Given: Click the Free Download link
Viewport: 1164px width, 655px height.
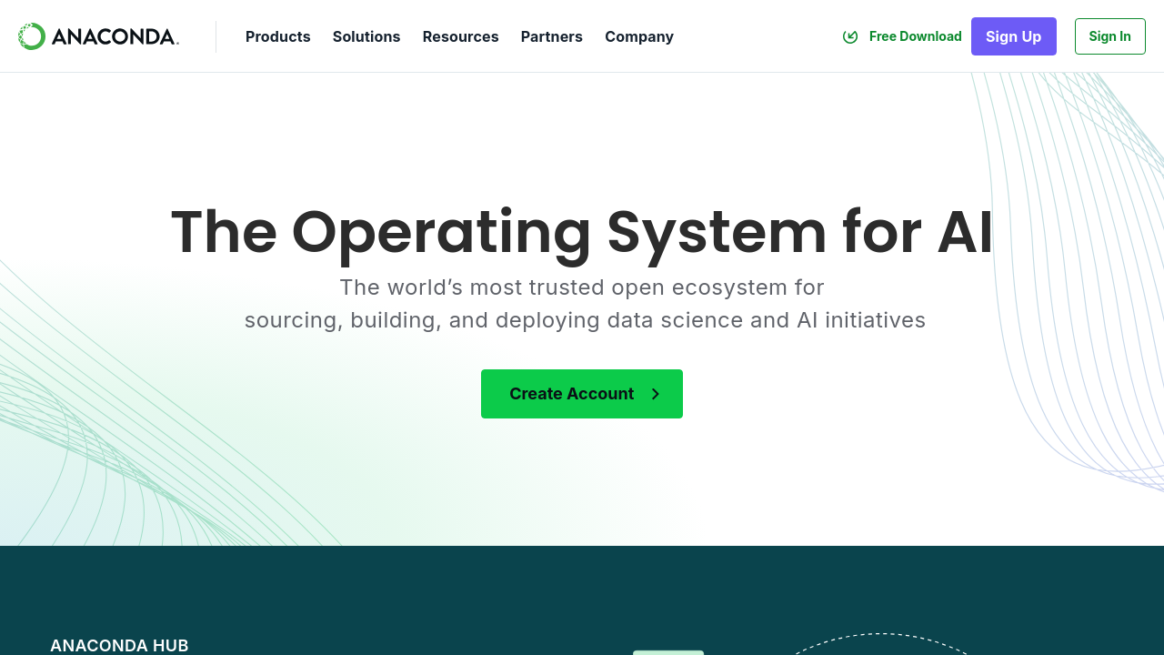Looking at the screenshot, I should pyautogui.click(x=902, y=36).
